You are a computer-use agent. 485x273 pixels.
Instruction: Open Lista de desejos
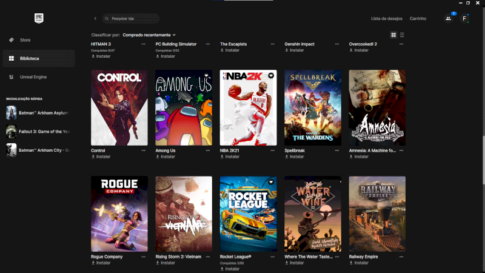click(x=387, y=19)
